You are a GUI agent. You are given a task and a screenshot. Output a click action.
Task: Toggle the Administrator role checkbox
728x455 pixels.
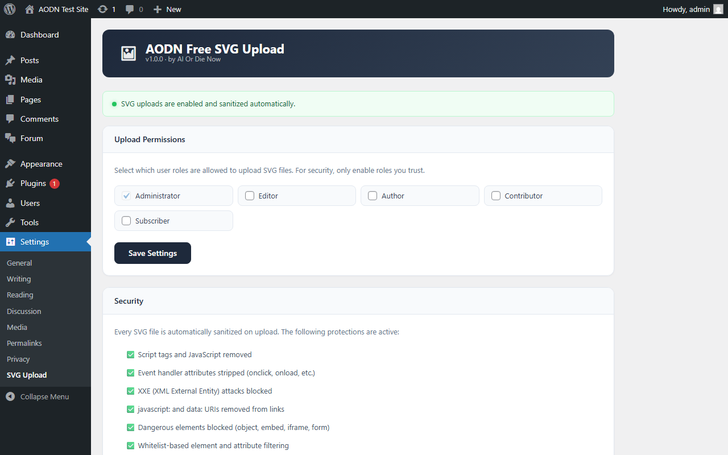[x=126, y=196]
